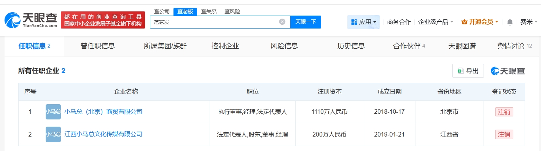This screenshot has width=541, height=151.
Task: Click the 职位 column header
Action: click(x=253, y=92)
